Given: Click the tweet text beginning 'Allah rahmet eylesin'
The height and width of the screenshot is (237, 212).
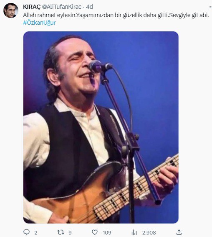Looking at the screenshot, I should tap(116, 15).
